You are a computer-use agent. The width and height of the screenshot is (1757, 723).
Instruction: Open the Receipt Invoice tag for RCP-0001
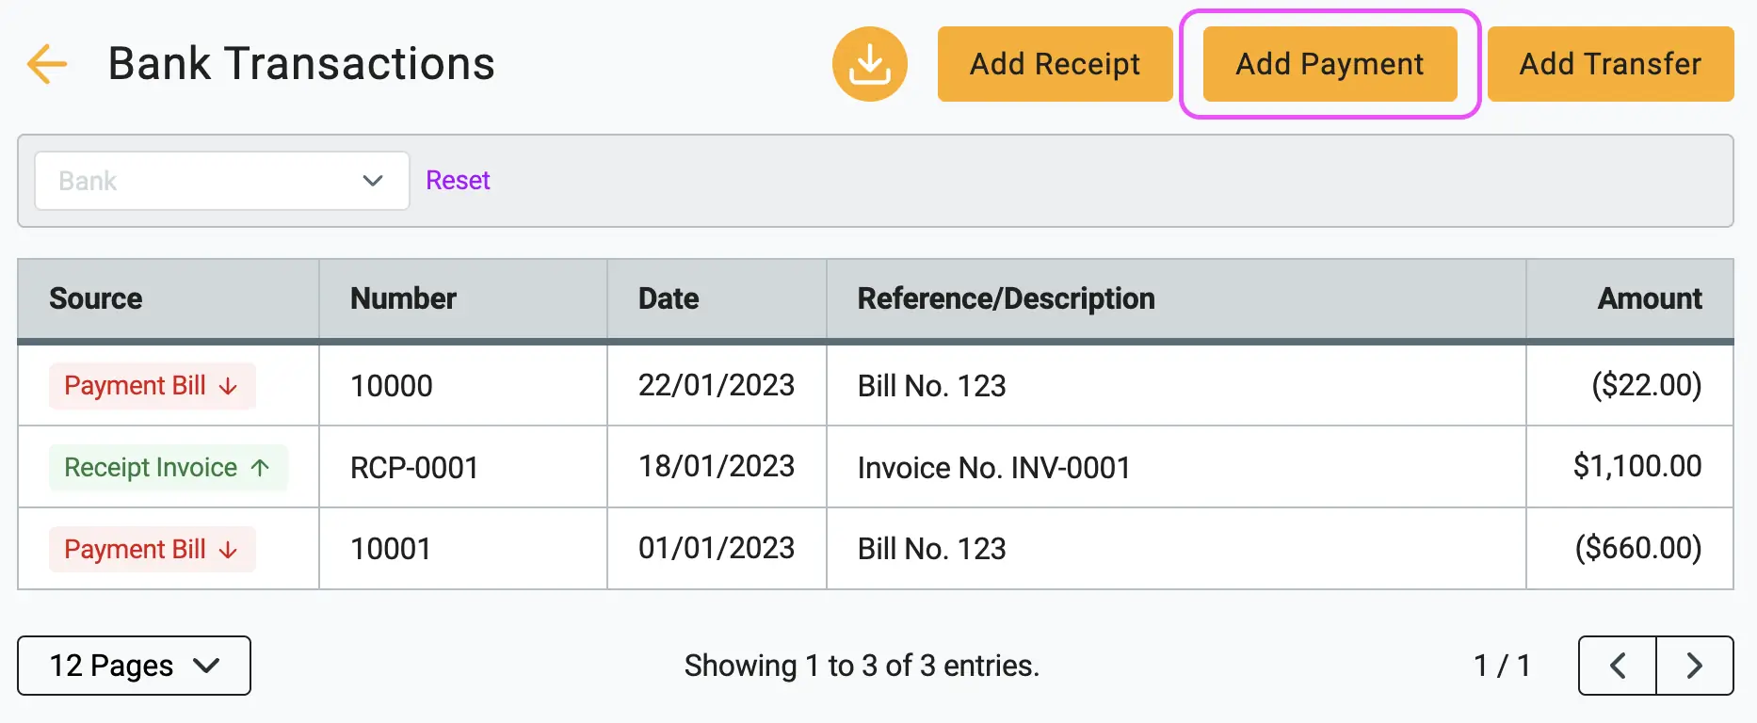click(168, 468)
